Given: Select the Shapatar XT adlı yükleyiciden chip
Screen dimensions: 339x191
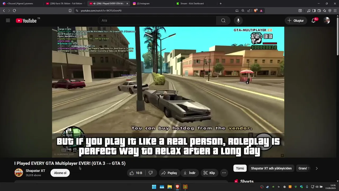Looking at the screenshot, I should [271, 168].
